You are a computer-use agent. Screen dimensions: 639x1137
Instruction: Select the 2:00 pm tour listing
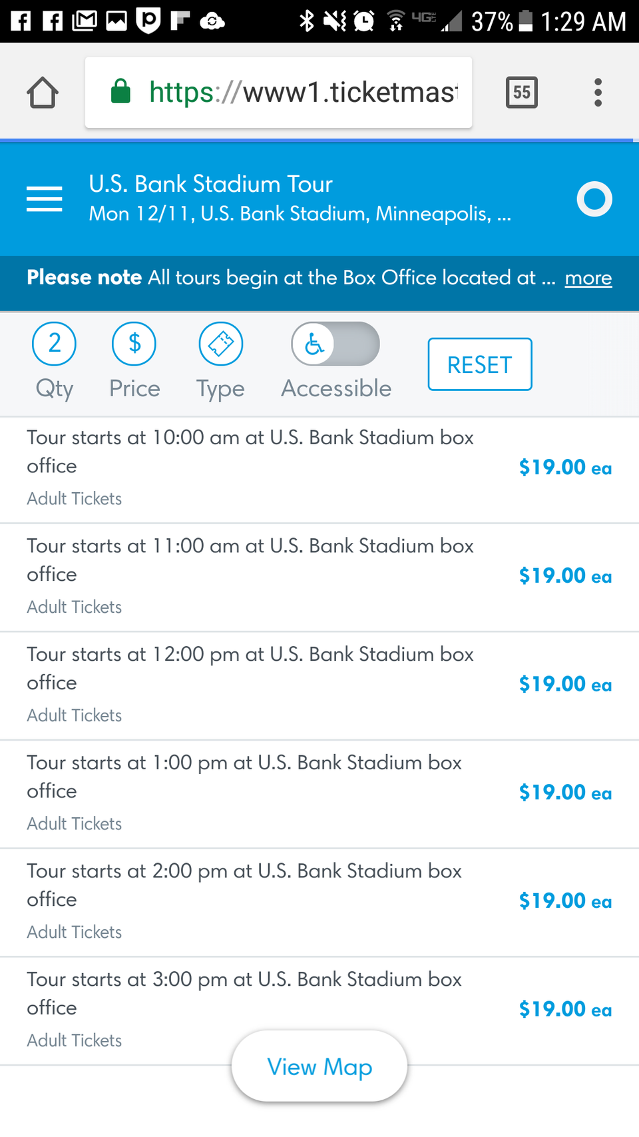(x=250, y=901)
